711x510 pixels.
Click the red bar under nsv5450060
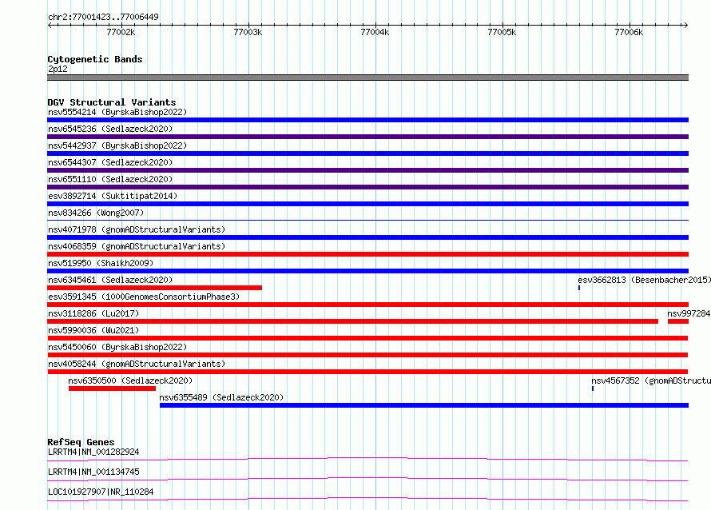367,355
